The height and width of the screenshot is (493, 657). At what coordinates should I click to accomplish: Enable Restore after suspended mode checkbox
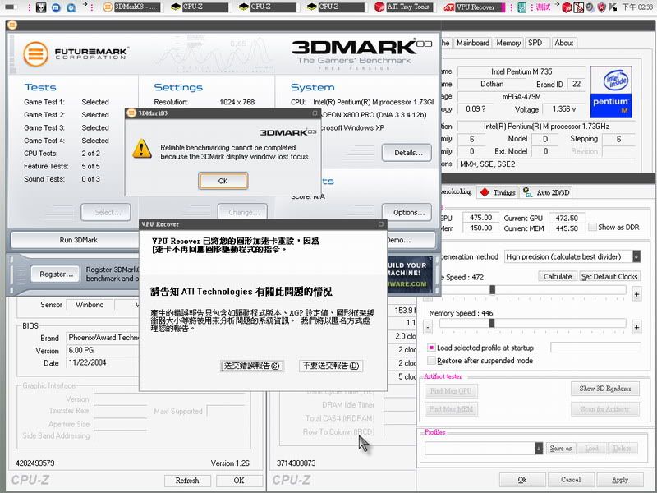coord(431,361)
